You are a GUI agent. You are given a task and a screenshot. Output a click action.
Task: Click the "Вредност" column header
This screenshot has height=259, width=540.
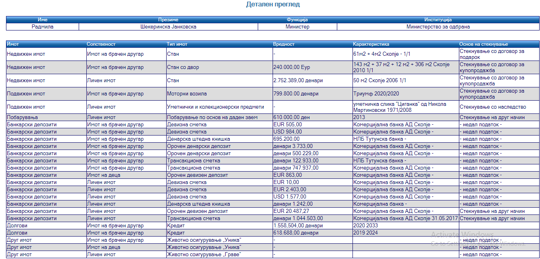[313, 44]
